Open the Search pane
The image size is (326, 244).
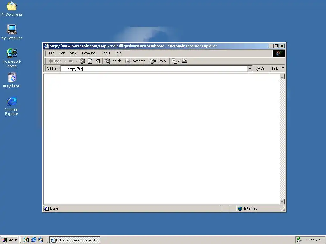pos(113,61)
